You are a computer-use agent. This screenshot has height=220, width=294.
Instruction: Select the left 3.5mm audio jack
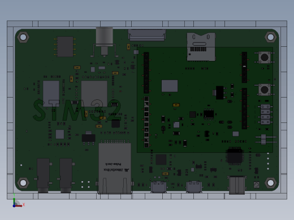pos(44,175)
